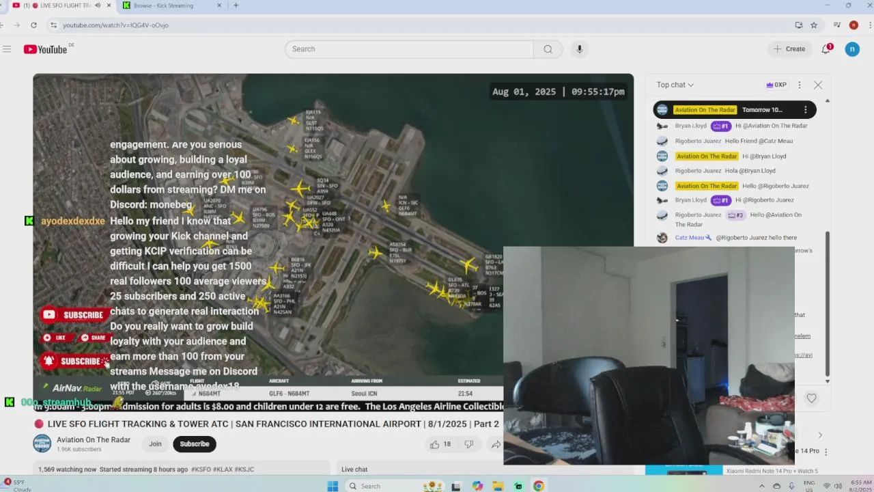Open the taskbar clock and date
The image size is (874, 492).
pyautogui.click(x=862, y=486)
